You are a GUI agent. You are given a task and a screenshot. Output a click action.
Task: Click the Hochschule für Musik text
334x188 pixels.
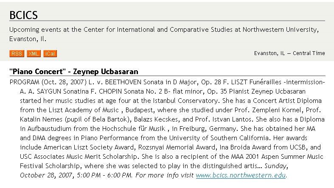tap(134, 129)
